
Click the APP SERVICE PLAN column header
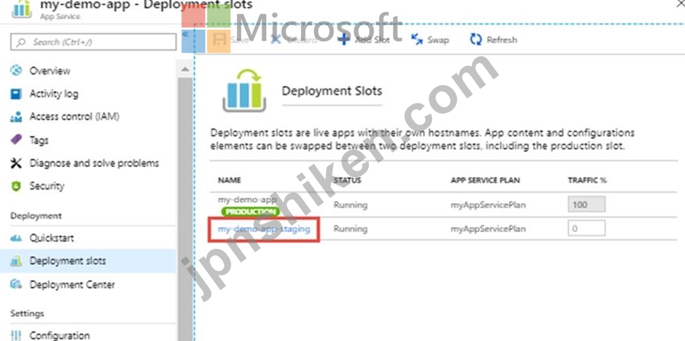point(485,180)
